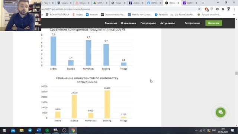
Task: Open Windows Start menu
Action: (x=4, y=130)
